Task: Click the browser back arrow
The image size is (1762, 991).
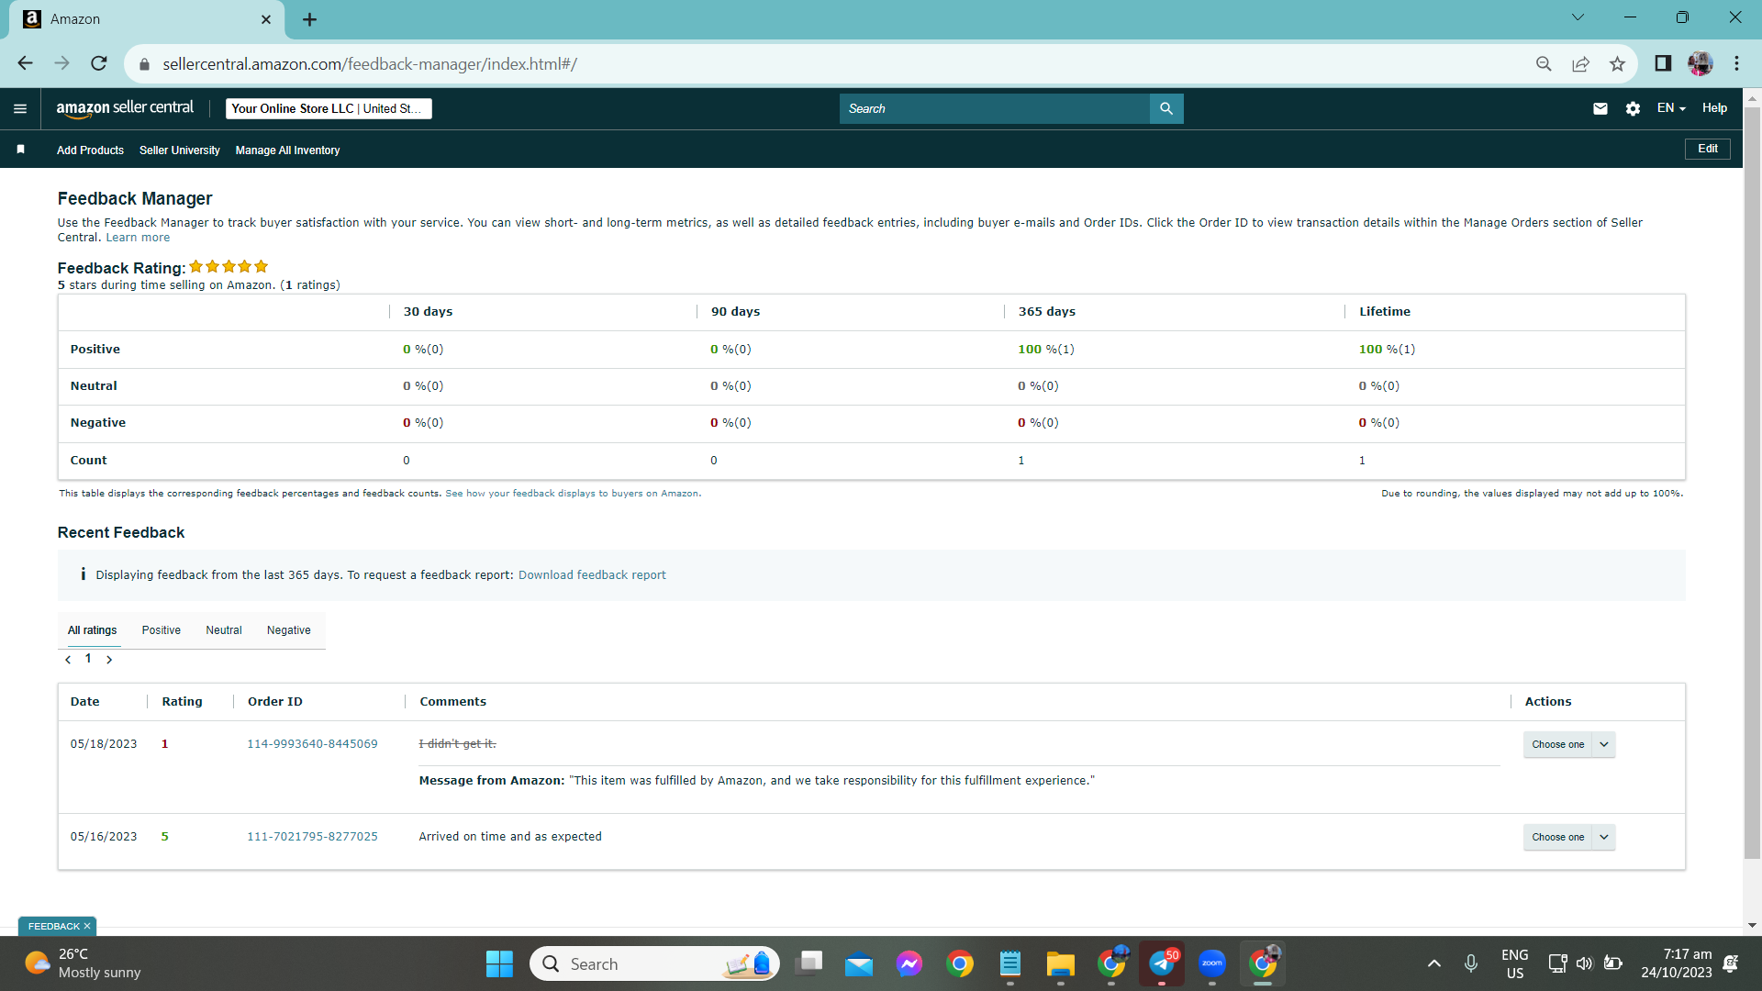Action: tap(25, 63)
